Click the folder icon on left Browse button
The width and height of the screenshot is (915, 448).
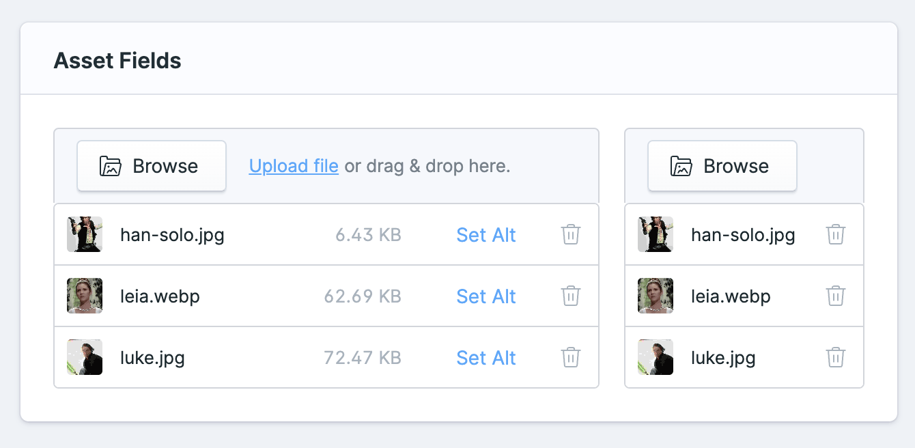point(110,166)
